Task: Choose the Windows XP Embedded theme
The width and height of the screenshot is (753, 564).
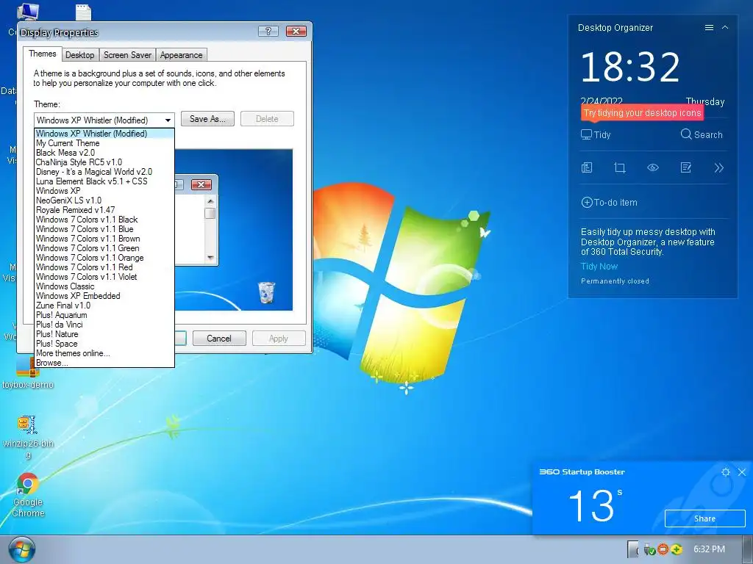Action: 104,296
